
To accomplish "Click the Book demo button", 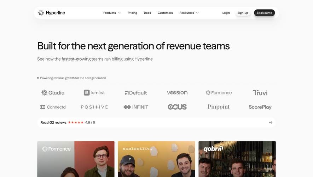I will click(264, 13).
